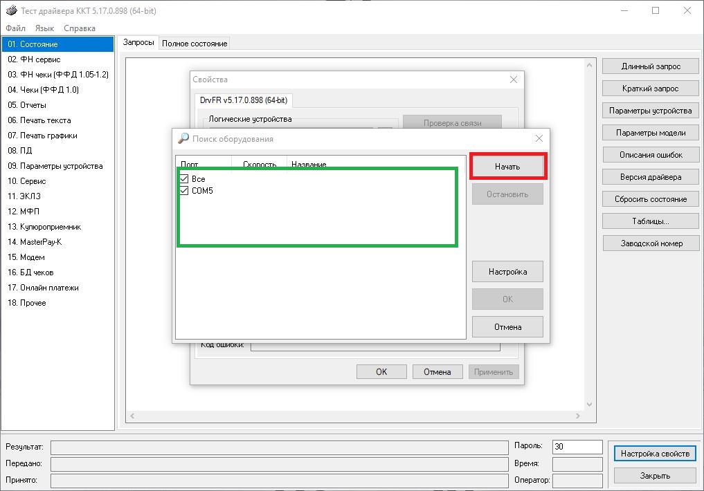The width and height of the screenshot is (704, 491).
Task: Open Настройка in equipment search dialog
Action: pyautogui.click(x=507, y=272)
